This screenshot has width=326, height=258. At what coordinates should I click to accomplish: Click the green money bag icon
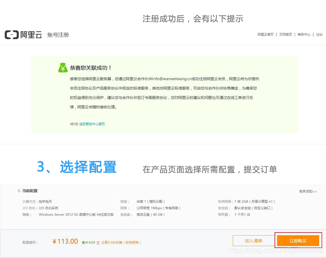[63, 68]
